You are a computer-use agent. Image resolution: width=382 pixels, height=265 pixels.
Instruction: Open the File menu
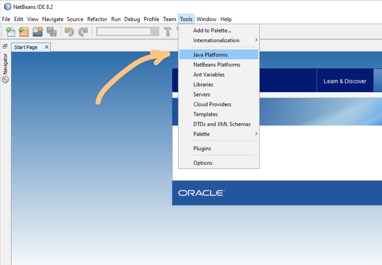pos(6,19)
